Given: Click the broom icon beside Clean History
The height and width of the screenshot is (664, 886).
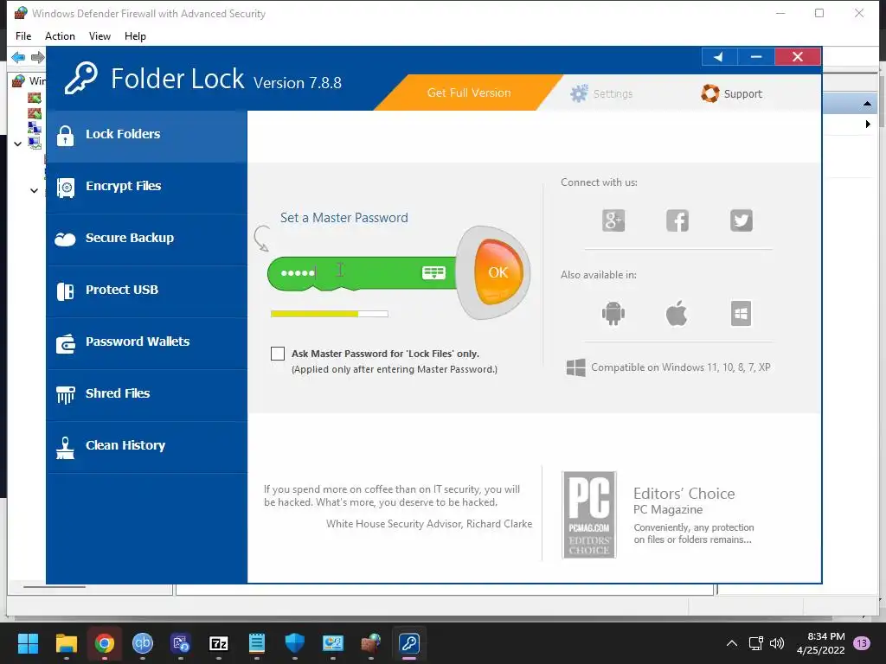Looking at the screenshot, I should point(66,448).
